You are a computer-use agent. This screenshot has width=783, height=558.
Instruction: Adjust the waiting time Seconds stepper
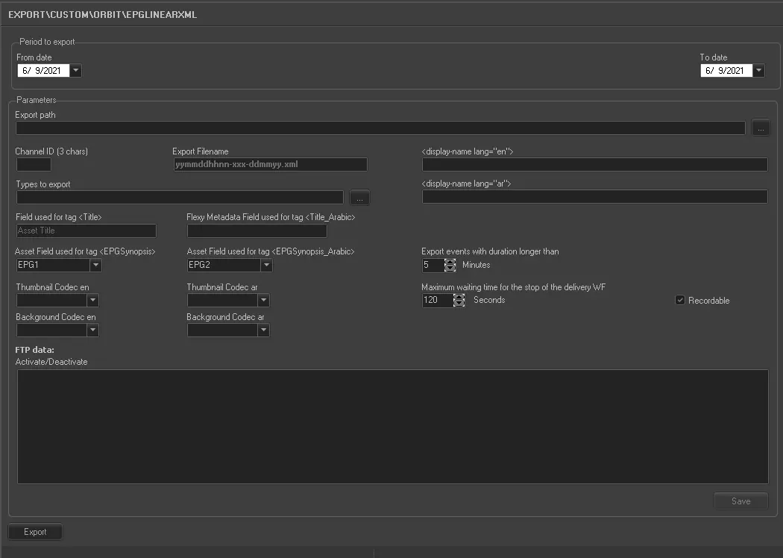pos(459,300)
